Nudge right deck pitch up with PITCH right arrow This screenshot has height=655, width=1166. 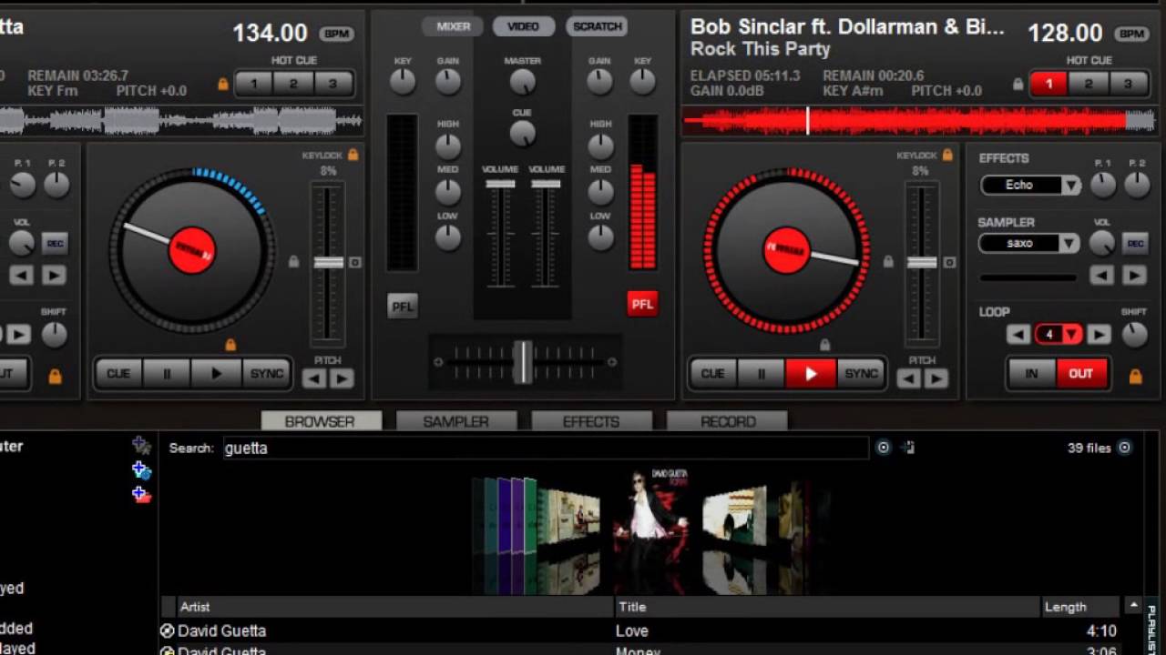(x=936, y=378)
